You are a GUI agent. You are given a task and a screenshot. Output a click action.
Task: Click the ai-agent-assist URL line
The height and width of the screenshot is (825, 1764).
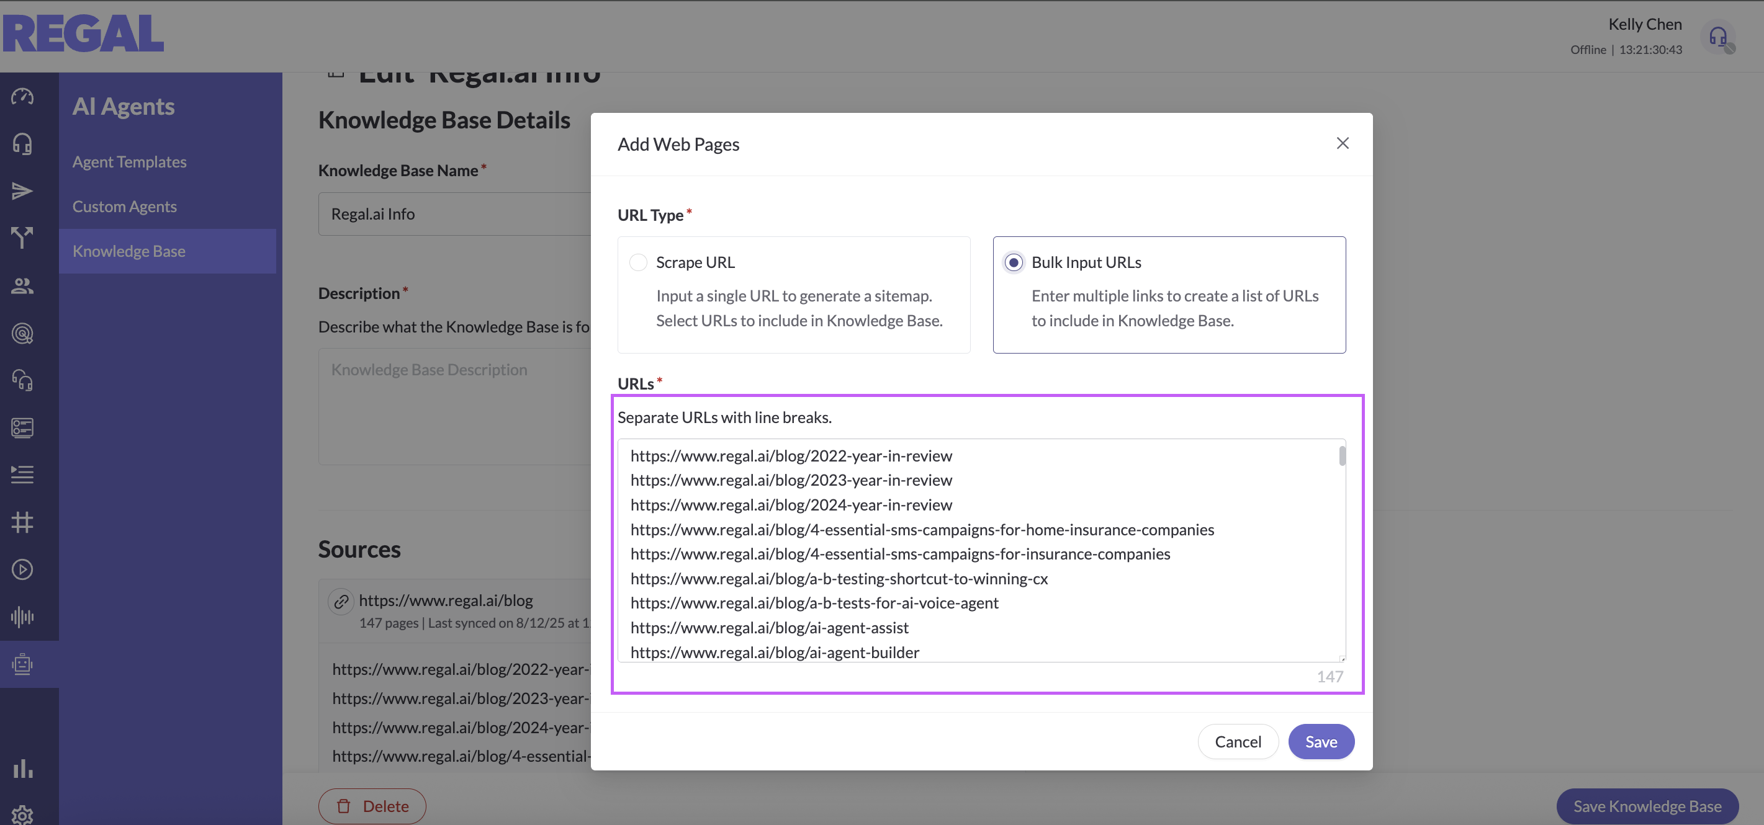coord(769,627)
